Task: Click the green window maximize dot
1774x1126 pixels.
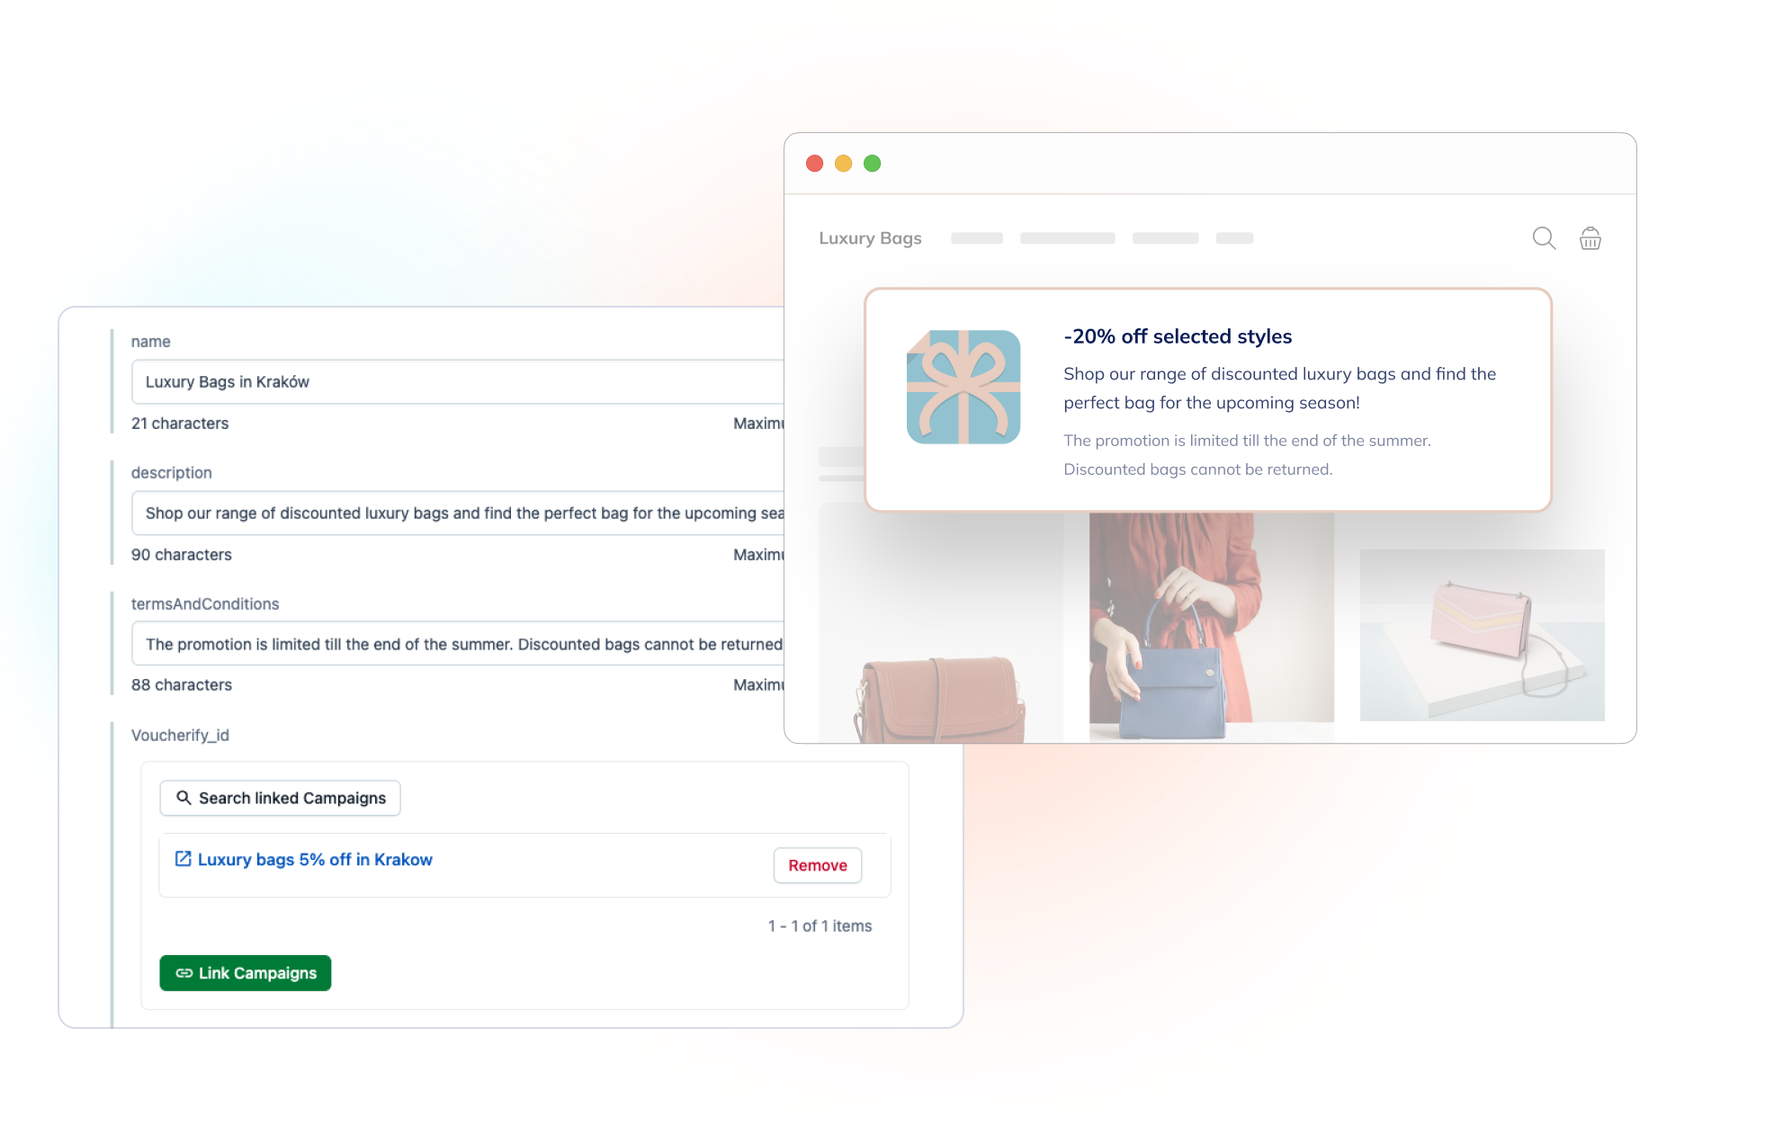Action: [872, 163]
